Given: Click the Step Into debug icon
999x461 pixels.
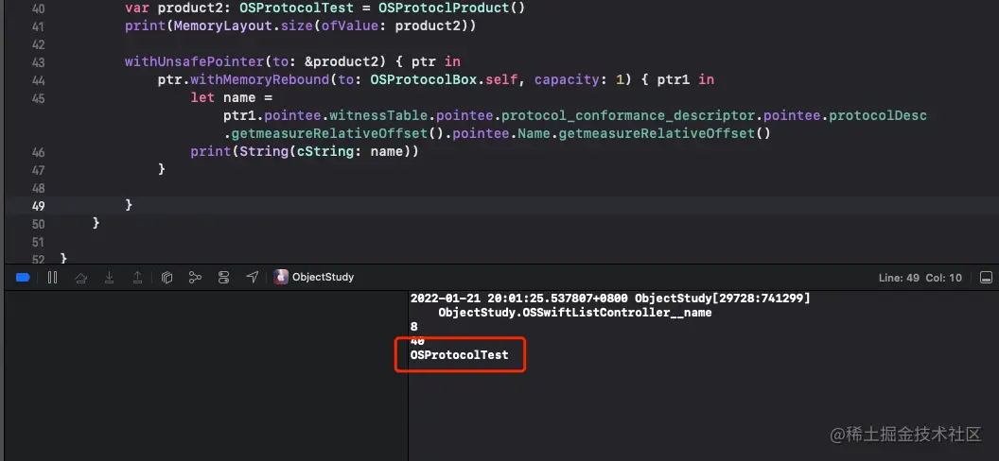Looking at the screenshot, I should click(110, 277).
